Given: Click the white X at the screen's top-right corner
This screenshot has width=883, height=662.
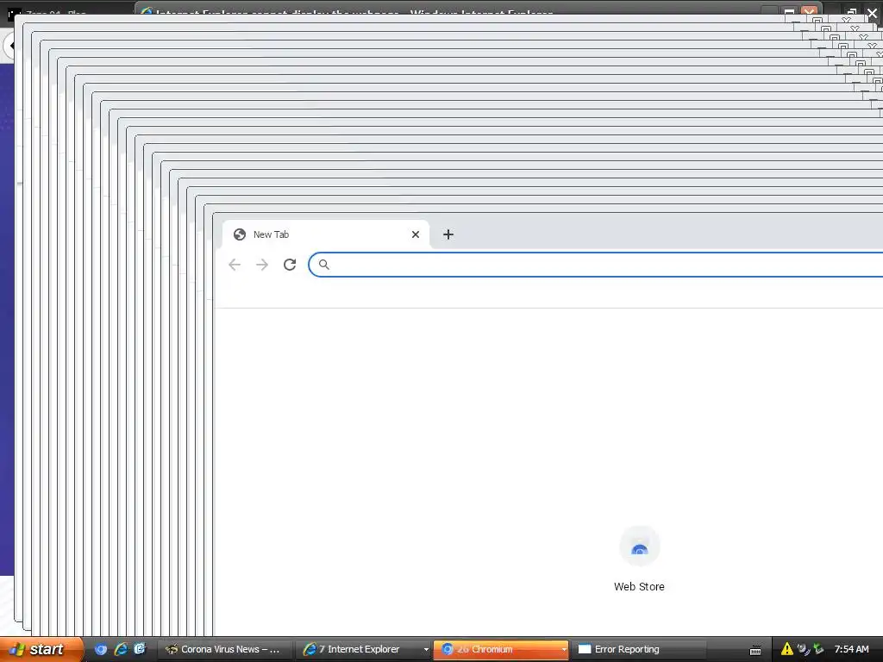Looking at the screenshot, I should click(x=873, y=12).
